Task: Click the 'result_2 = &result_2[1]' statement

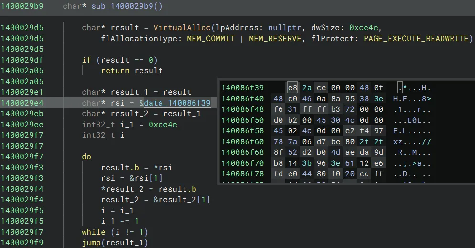Action: (156, 200)
